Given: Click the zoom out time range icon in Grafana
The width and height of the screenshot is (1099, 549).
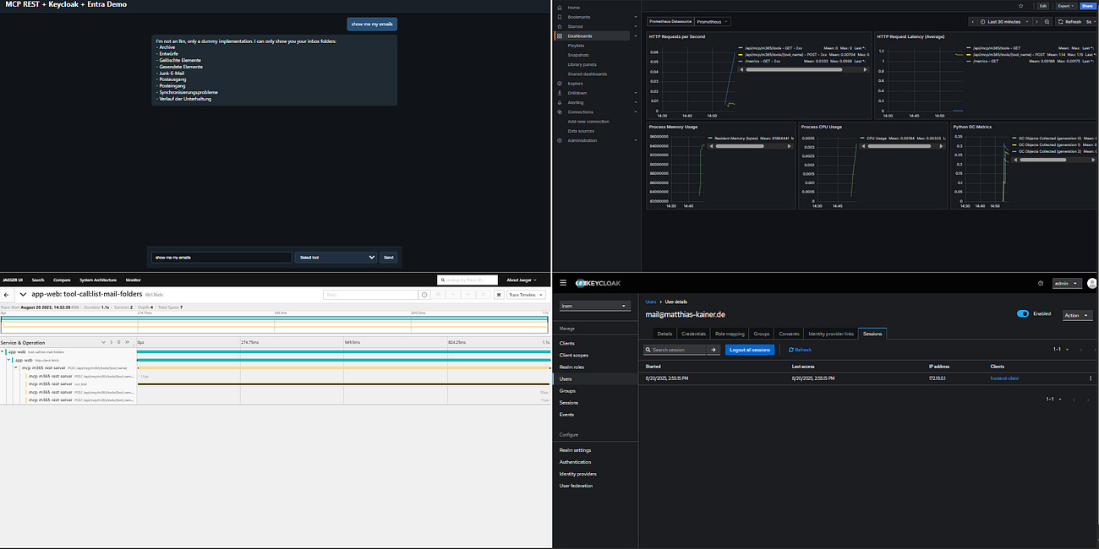Looking at the screenshot, I should 1047,21.
